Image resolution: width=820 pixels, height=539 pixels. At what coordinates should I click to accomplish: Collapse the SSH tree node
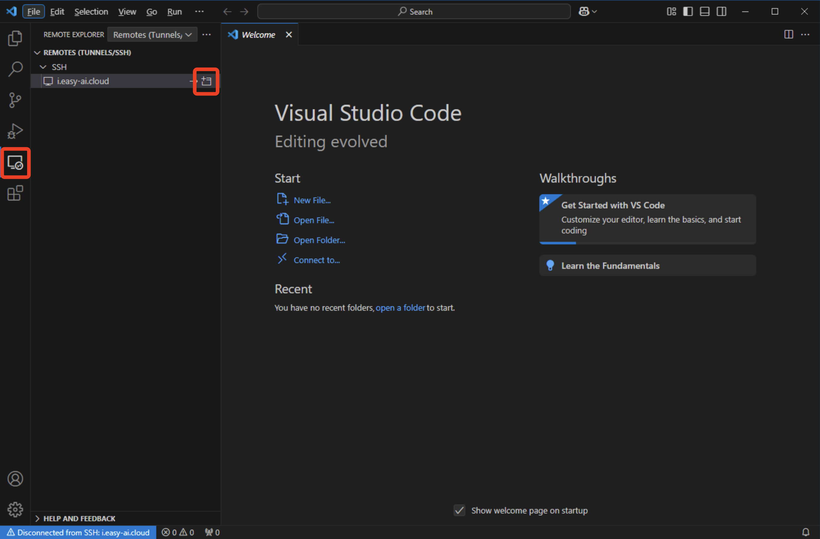(43, 67)
